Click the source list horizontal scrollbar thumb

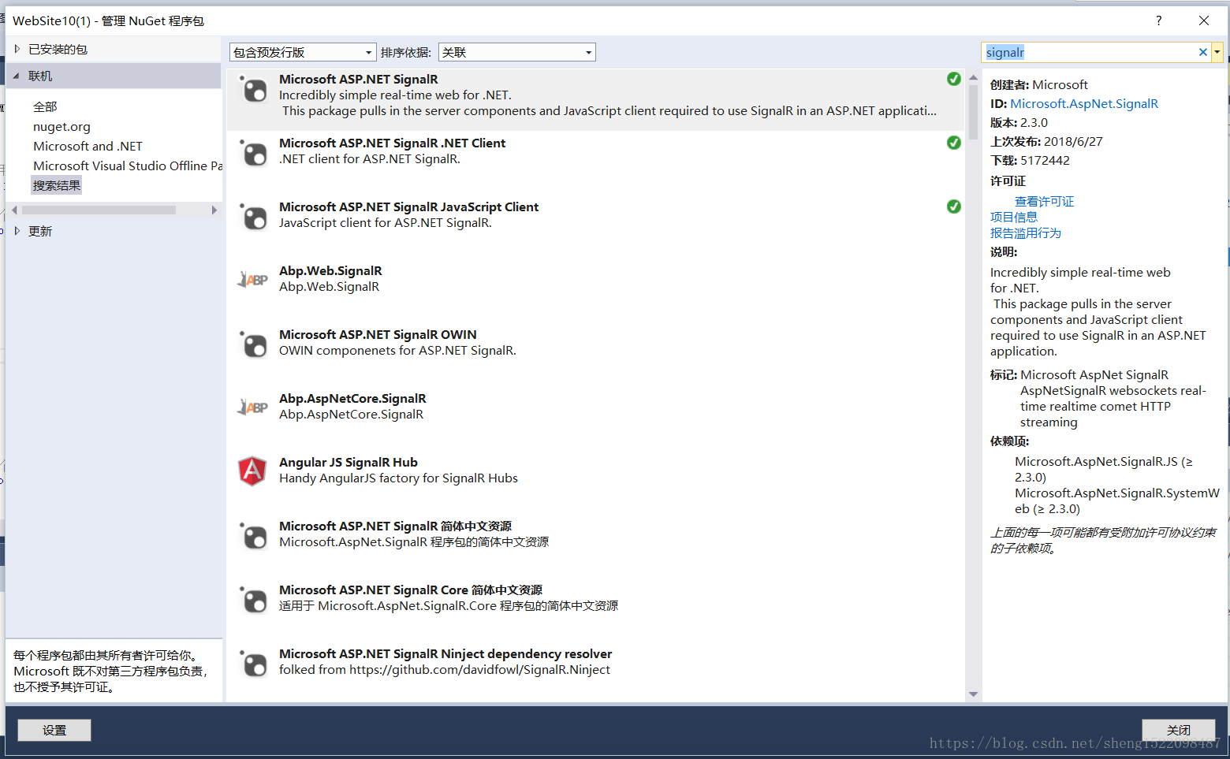click(x=99, y=210)
